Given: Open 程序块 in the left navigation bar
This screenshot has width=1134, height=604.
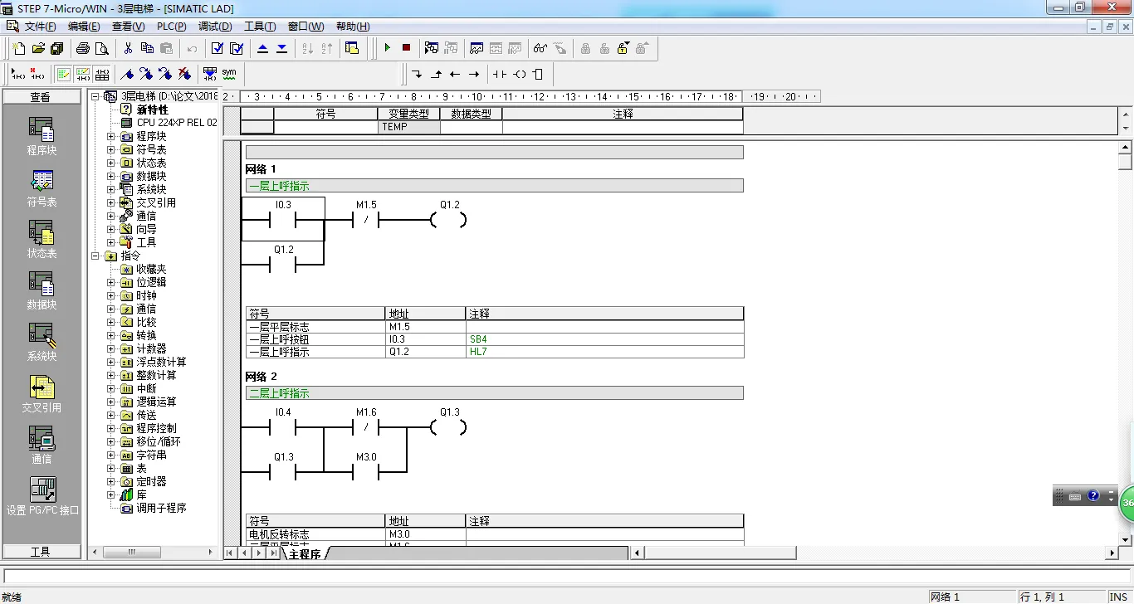Looking at the screenshot, I should click(x=42, y=137).
